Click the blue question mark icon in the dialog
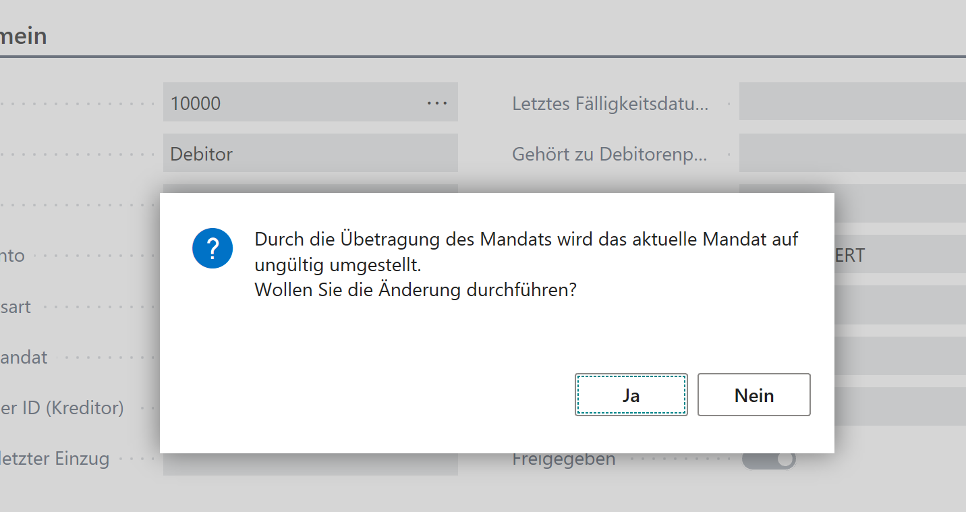966x512 pixels. [212, 248]
